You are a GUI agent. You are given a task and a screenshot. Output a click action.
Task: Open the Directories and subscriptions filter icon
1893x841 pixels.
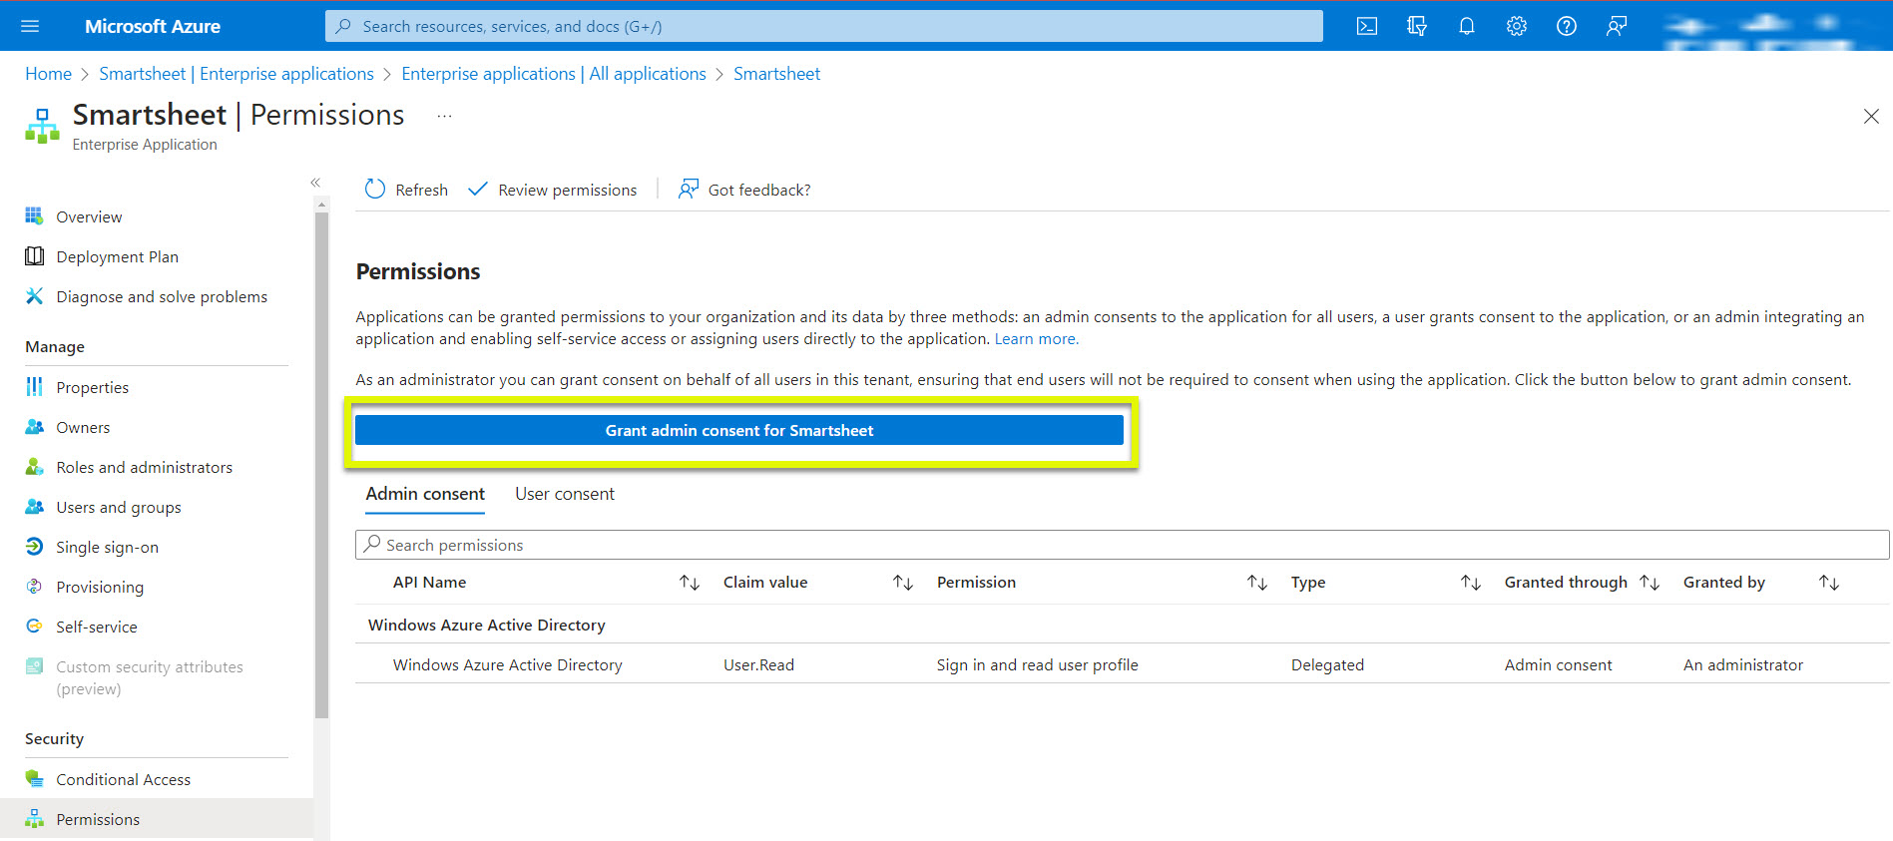click(1417, 26)
